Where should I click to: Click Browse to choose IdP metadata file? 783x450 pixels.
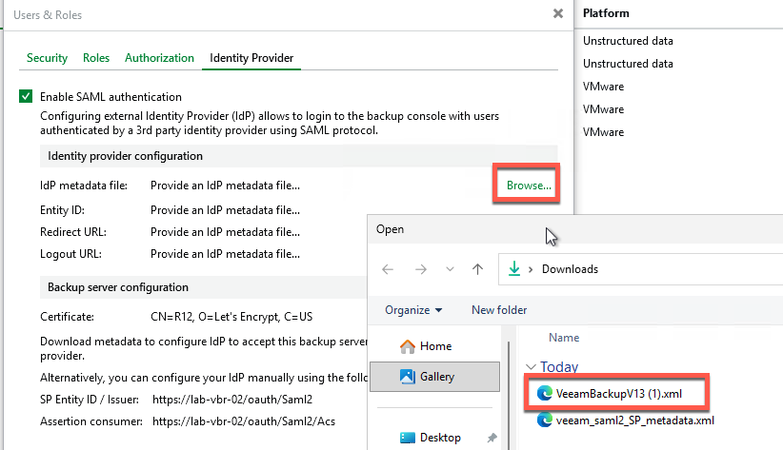[529, 186]
